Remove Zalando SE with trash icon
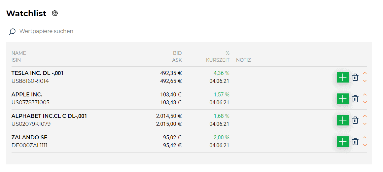 pyautogui.click(x=355, y=142)
